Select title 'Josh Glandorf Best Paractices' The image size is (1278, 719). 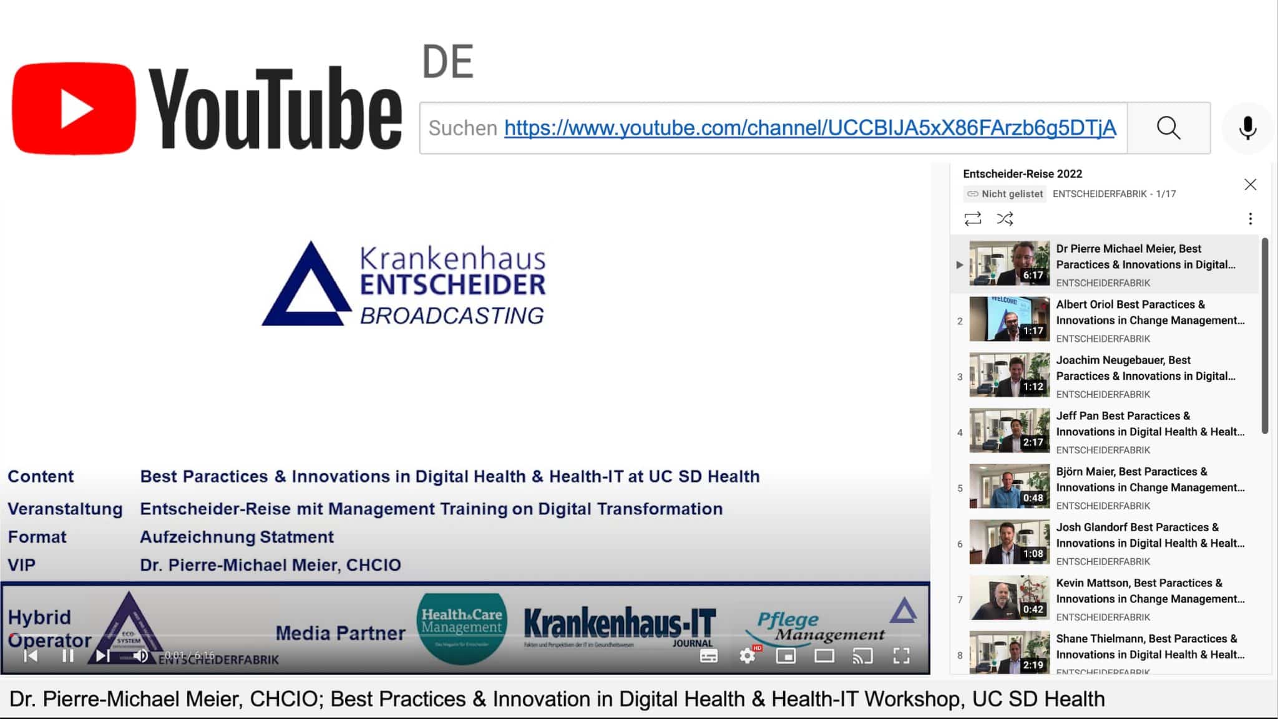(1150, 535)
